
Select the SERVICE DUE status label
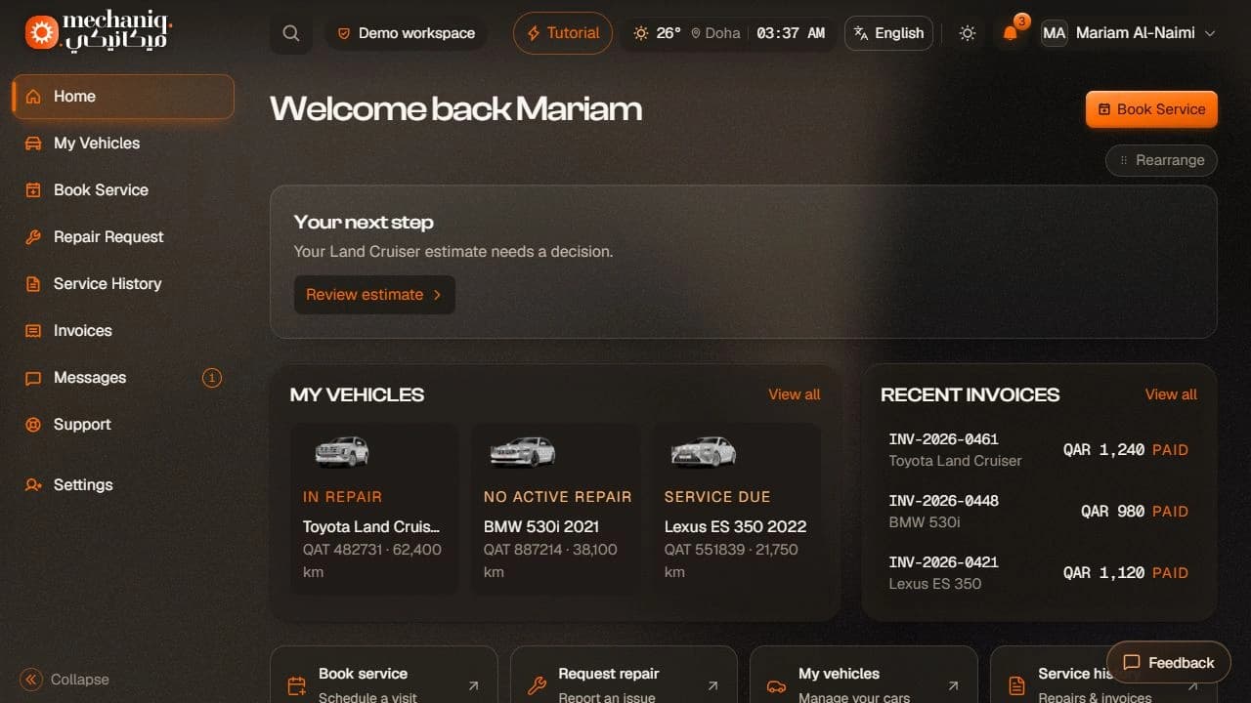(x=717, y=497)
